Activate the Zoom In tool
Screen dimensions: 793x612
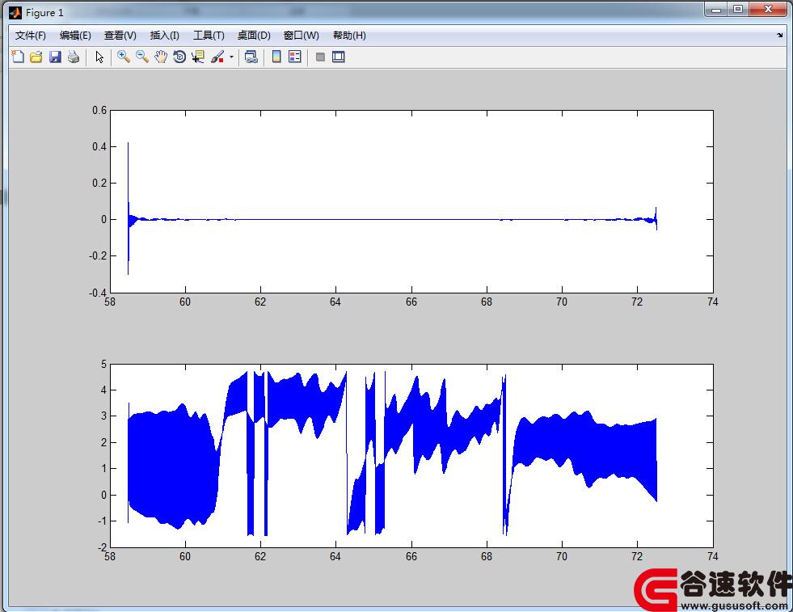[x=123, y=57]
